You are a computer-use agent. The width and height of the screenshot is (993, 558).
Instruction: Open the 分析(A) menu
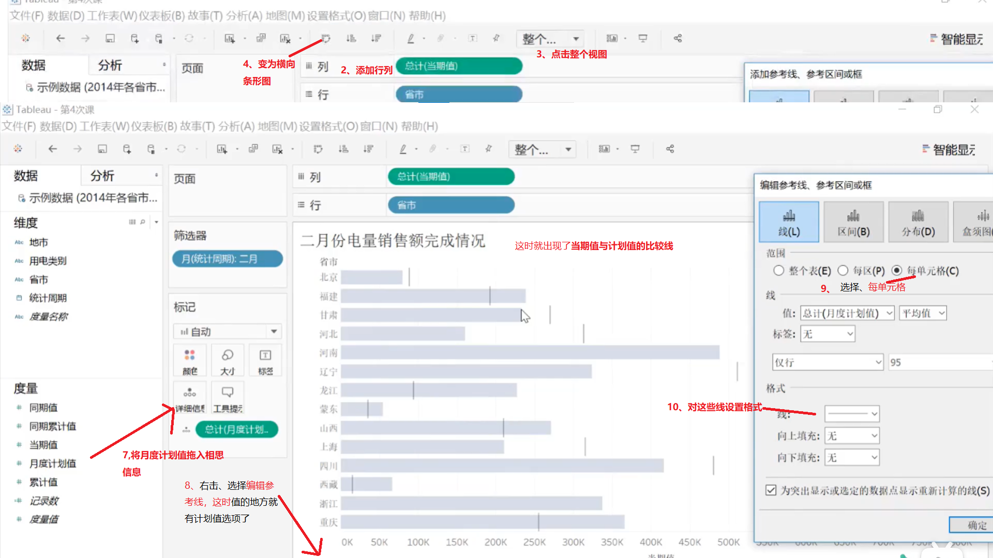point(236,127)
